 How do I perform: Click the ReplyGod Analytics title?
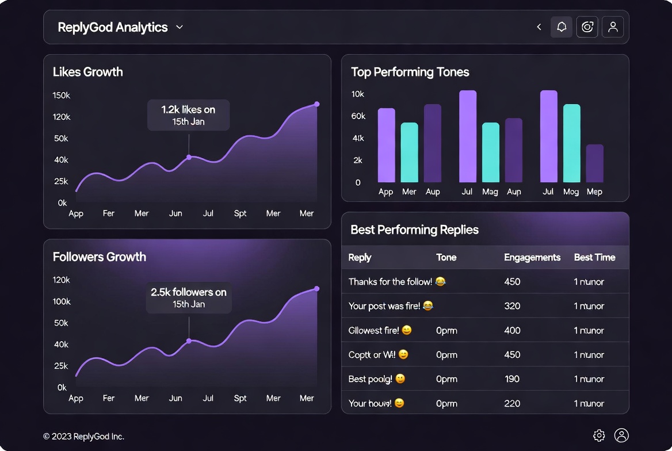coord(113,28)
